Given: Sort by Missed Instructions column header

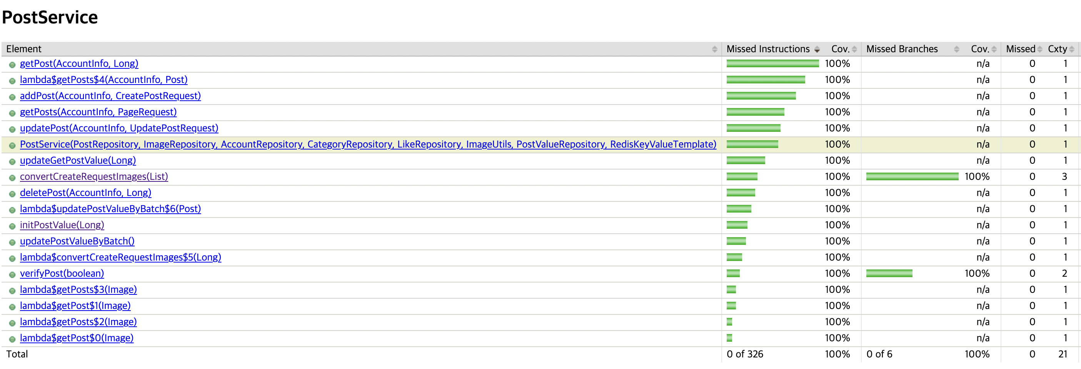Looking at the screenshot, I should (772, 49).
